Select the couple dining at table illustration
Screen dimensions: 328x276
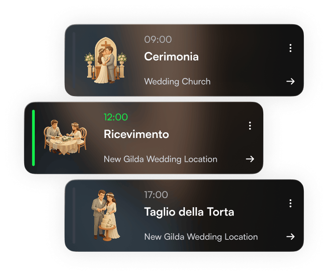pyautogui.click(x=65, y=138)
